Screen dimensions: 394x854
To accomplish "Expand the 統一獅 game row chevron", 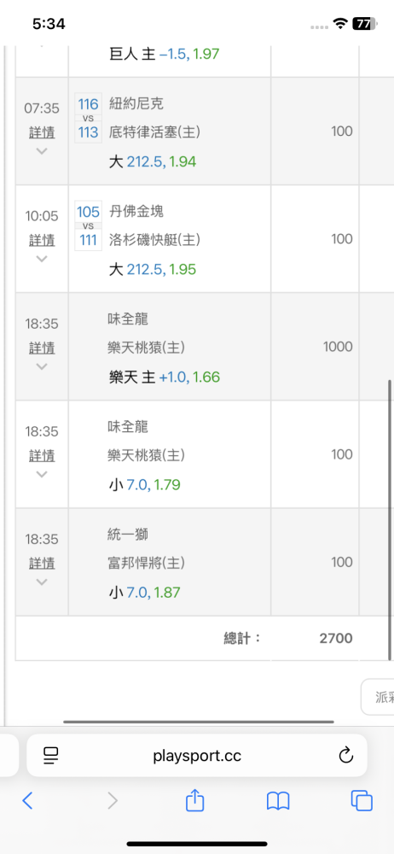I will (x=42, y=582).
